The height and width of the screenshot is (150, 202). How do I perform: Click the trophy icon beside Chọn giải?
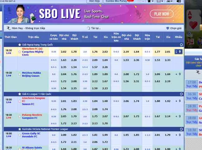(168, 28)
